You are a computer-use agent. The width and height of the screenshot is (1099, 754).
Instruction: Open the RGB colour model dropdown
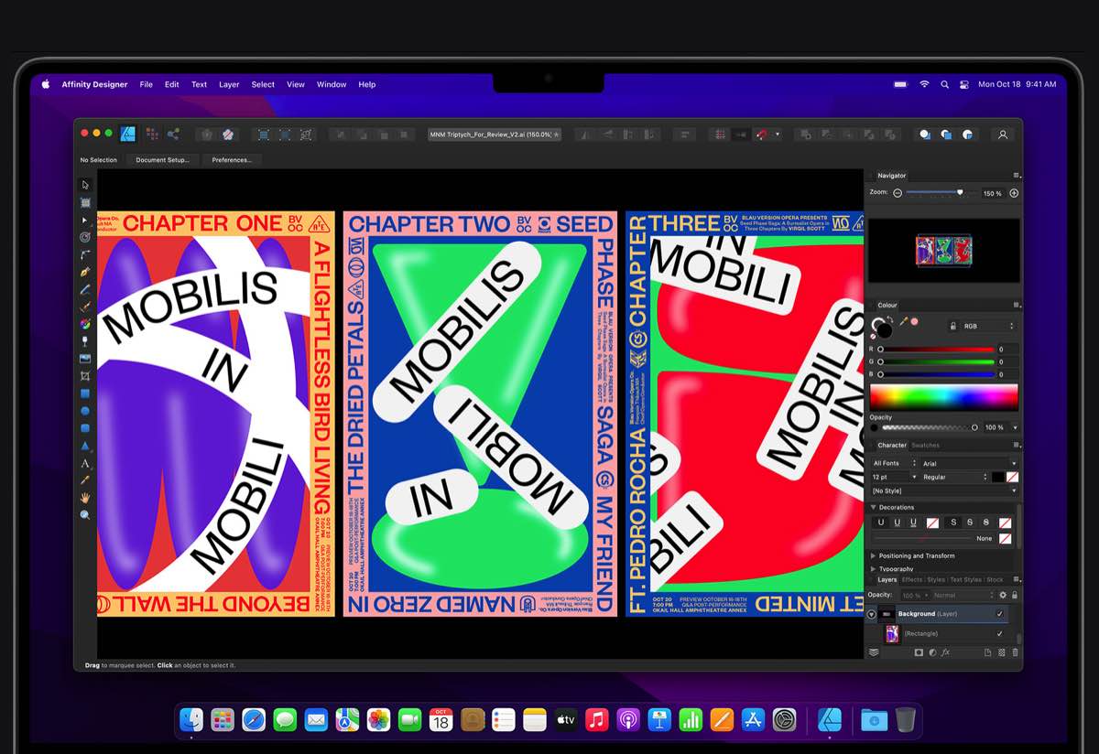pyautogui.click(x=989, y=326)
